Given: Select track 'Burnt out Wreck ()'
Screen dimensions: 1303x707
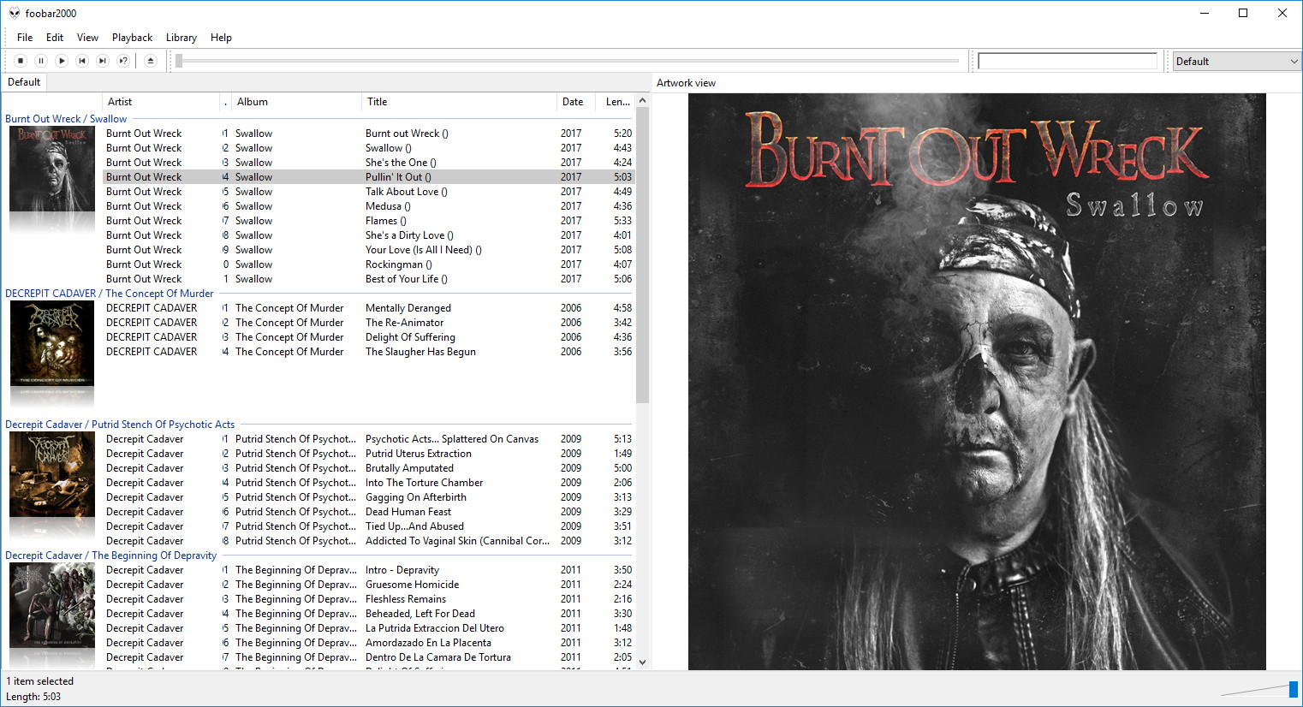Looking at the screenshot, I should [368, 134].
